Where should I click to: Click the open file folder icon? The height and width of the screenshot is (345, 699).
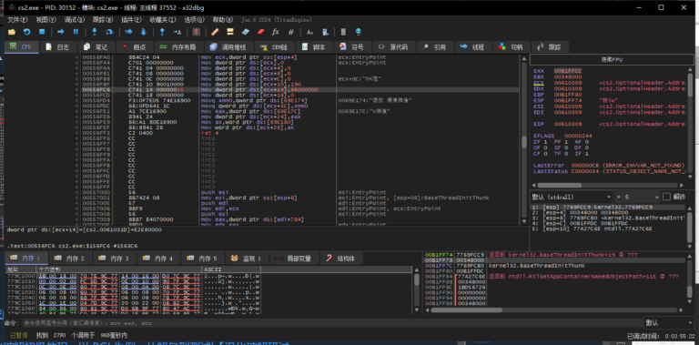(x=12, y=32)
